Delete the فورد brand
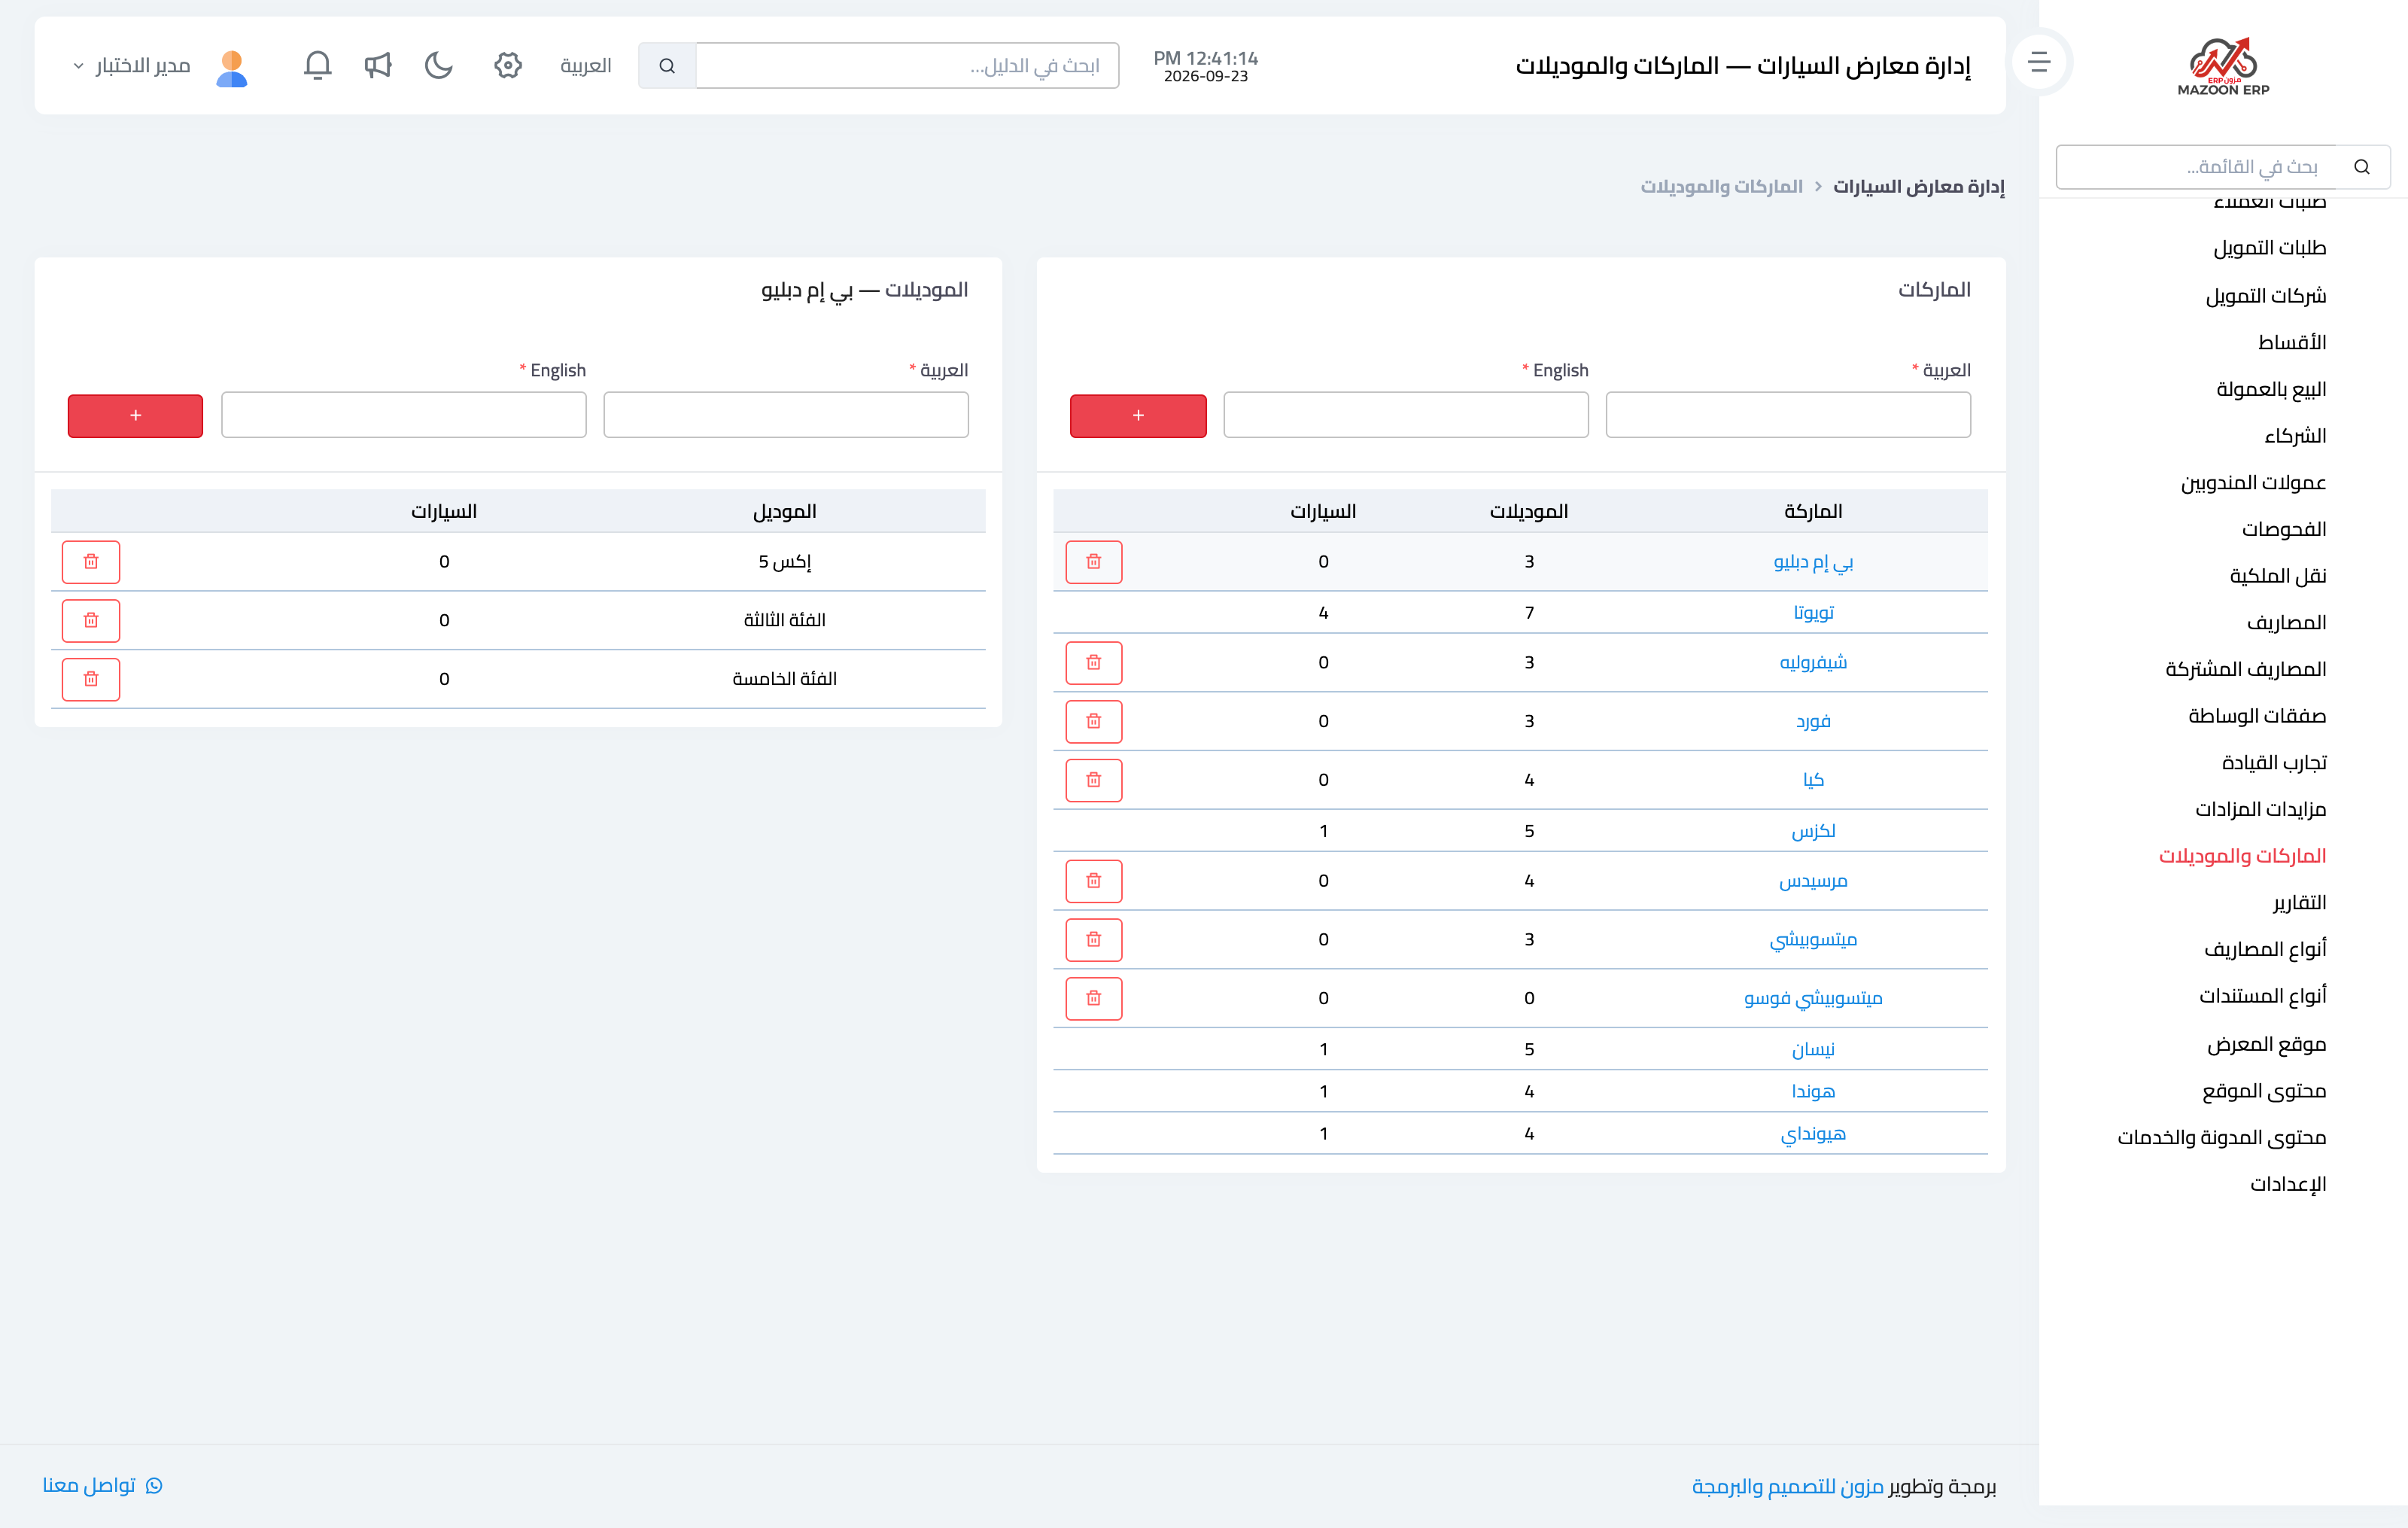The image size is (2408, 1528). (1094, 721)
